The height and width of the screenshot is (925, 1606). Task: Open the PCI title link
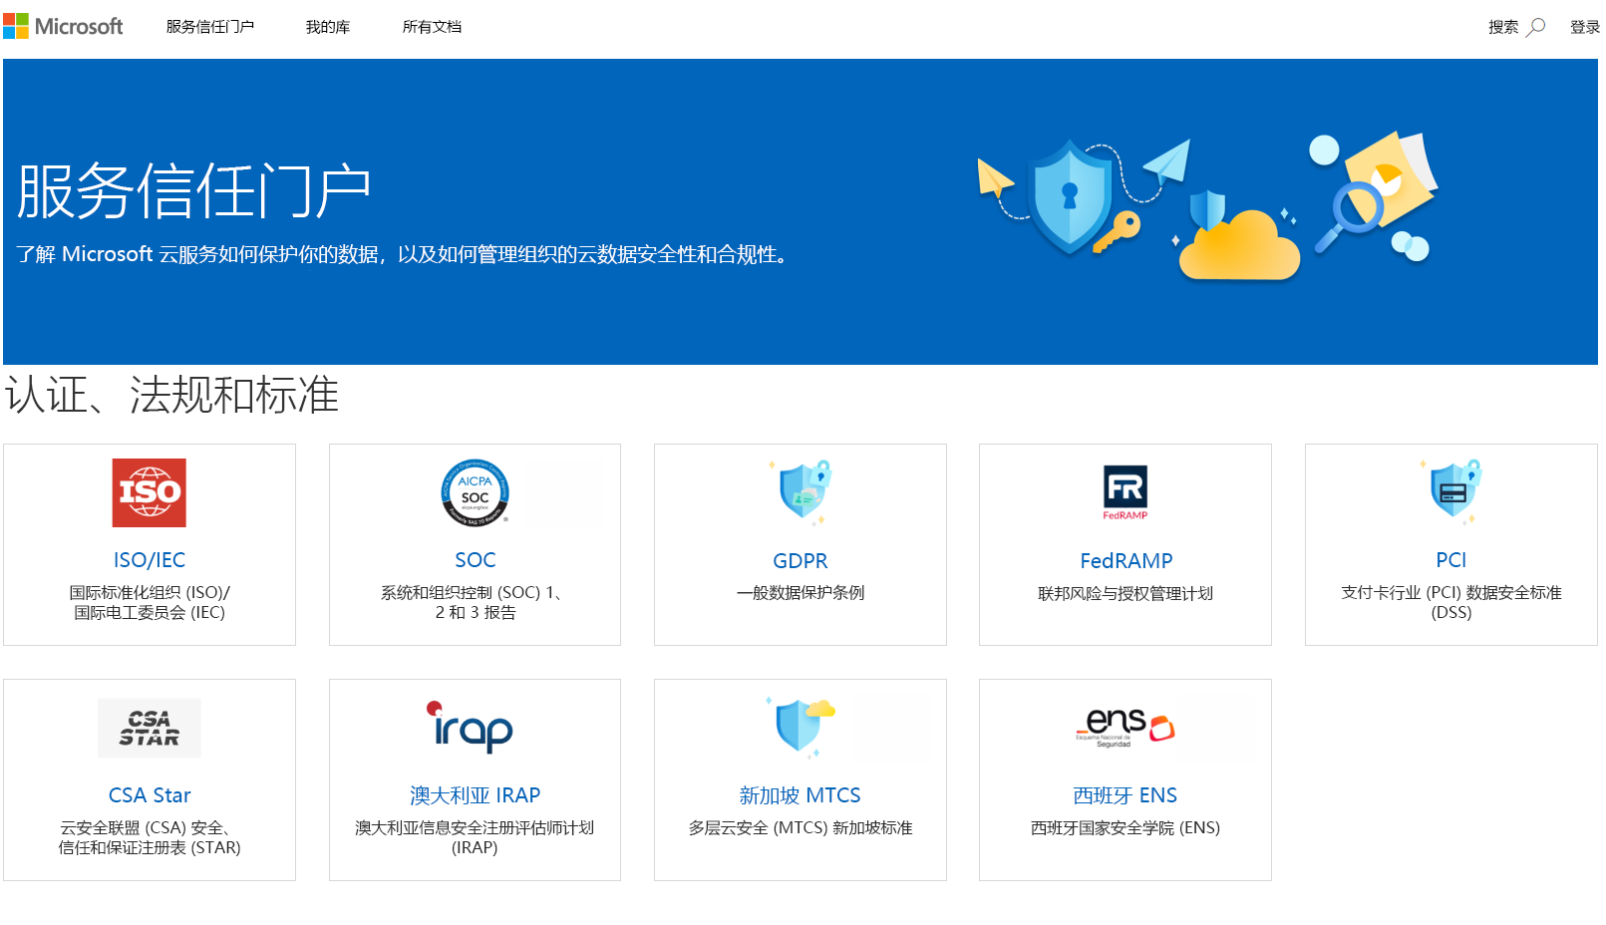click(1451, 560)
